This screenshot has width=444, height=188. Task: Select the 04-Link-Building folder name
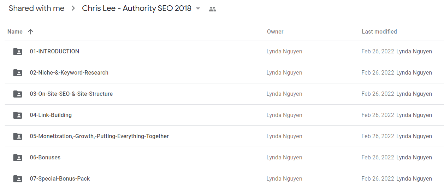pyautogui.click(x=51, y=115)
